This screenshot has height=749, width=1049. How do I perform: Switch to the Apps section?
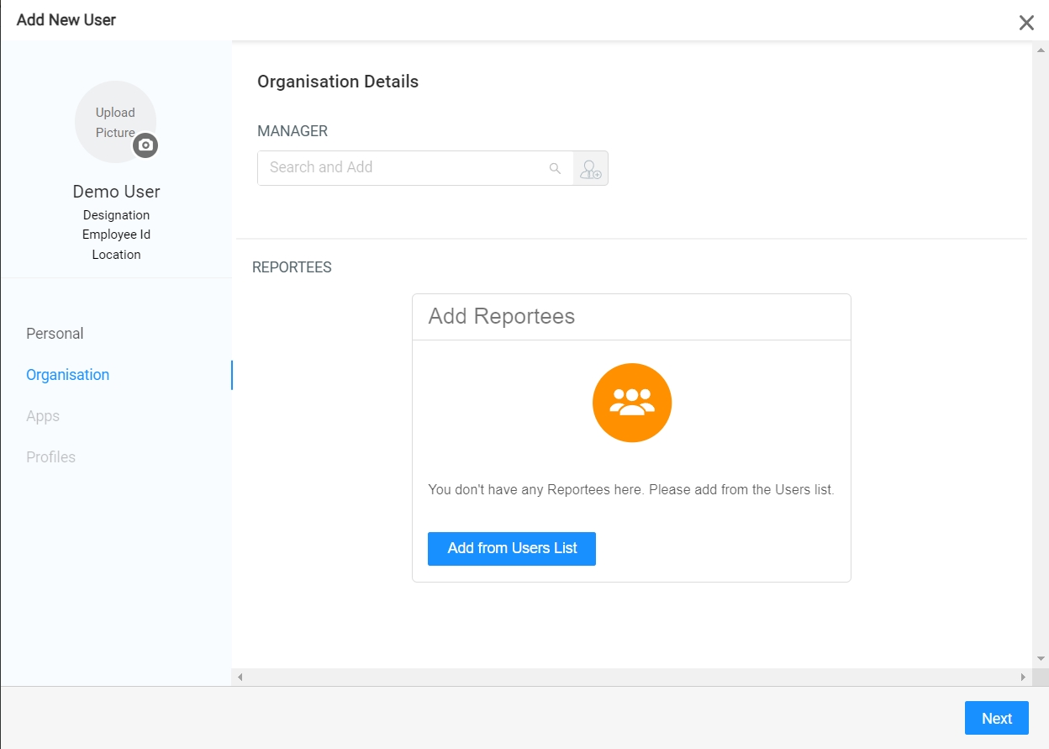coord(43,416)
